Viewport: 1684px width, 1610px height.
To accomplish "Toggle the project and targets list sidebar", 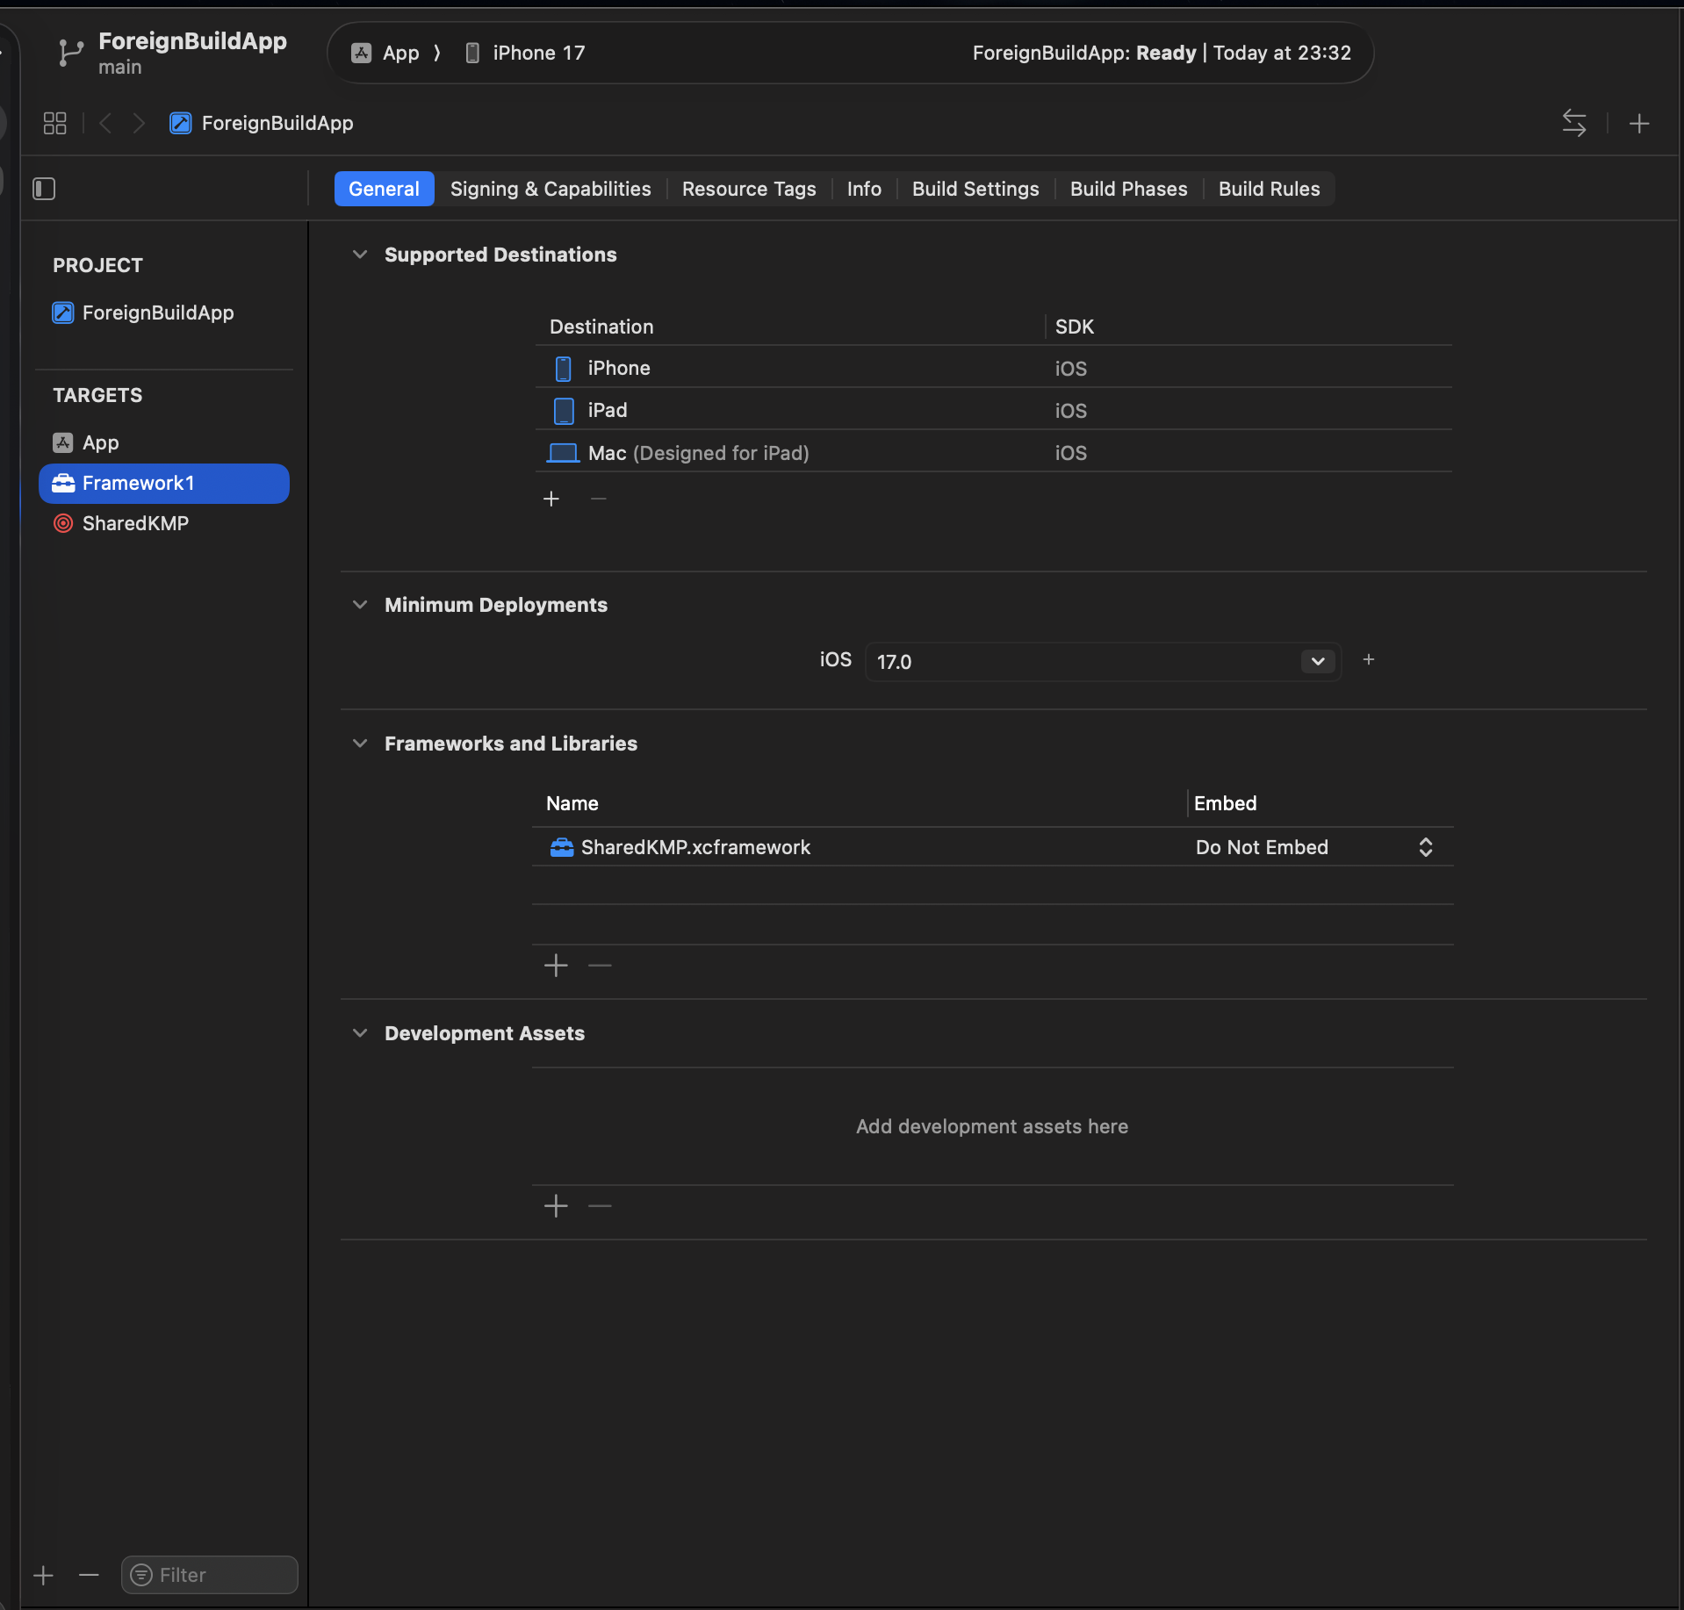I will click(44, 189).
